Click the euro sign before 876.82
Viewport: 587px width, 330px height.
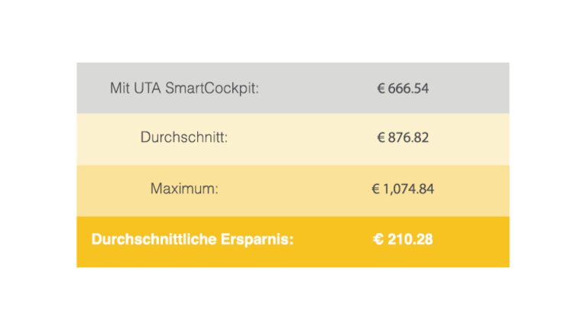pyautogui.click(x=381, y=137)
